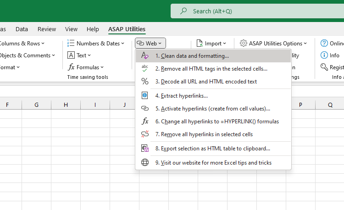This screenshot has height=210, width=344.
Task: Click the Formulas fx icon in the ribbon
Action: pyautogui.click(x=71, y=67)
